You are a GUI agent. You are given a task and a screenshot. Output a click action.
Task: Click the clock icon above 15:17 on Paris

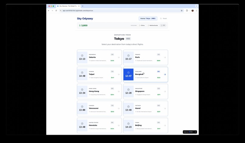pos(129,56)
